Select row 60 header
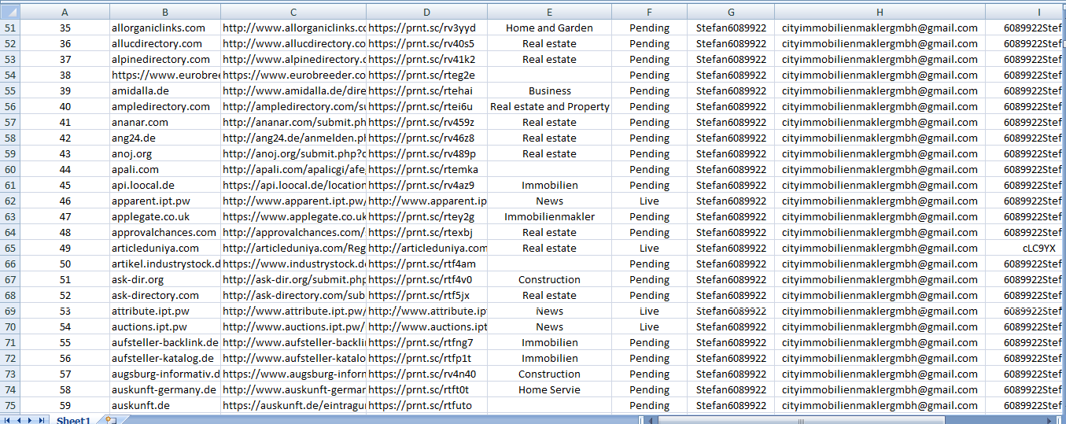 9,169
